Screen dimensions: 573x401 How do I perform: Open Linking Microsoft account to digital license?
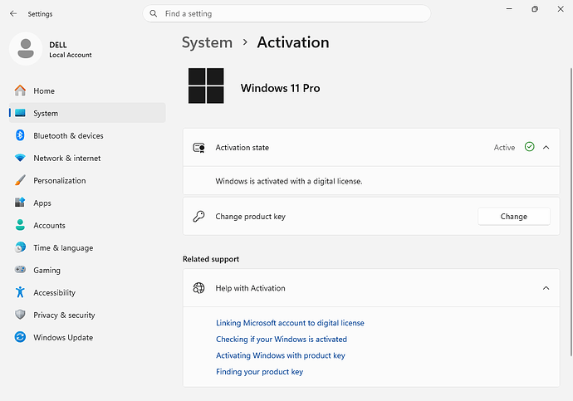point(290,323)
